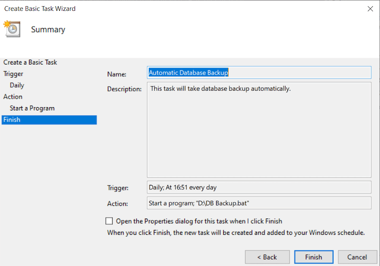380x266 pixels.
Task: Cancel the wizard
Action: tap(357, 257)
